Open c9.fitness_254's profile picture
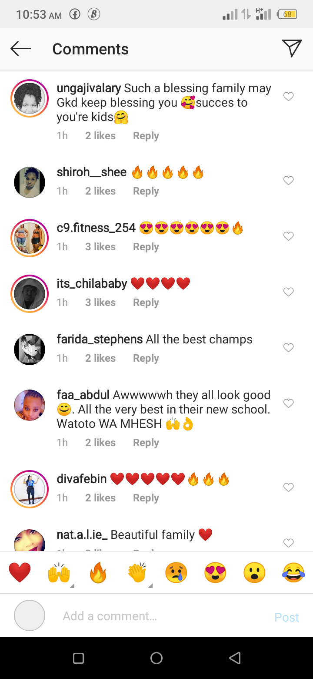Image resolution: width=313 pixels, height=679 pixels. click(x=30, y=238)
